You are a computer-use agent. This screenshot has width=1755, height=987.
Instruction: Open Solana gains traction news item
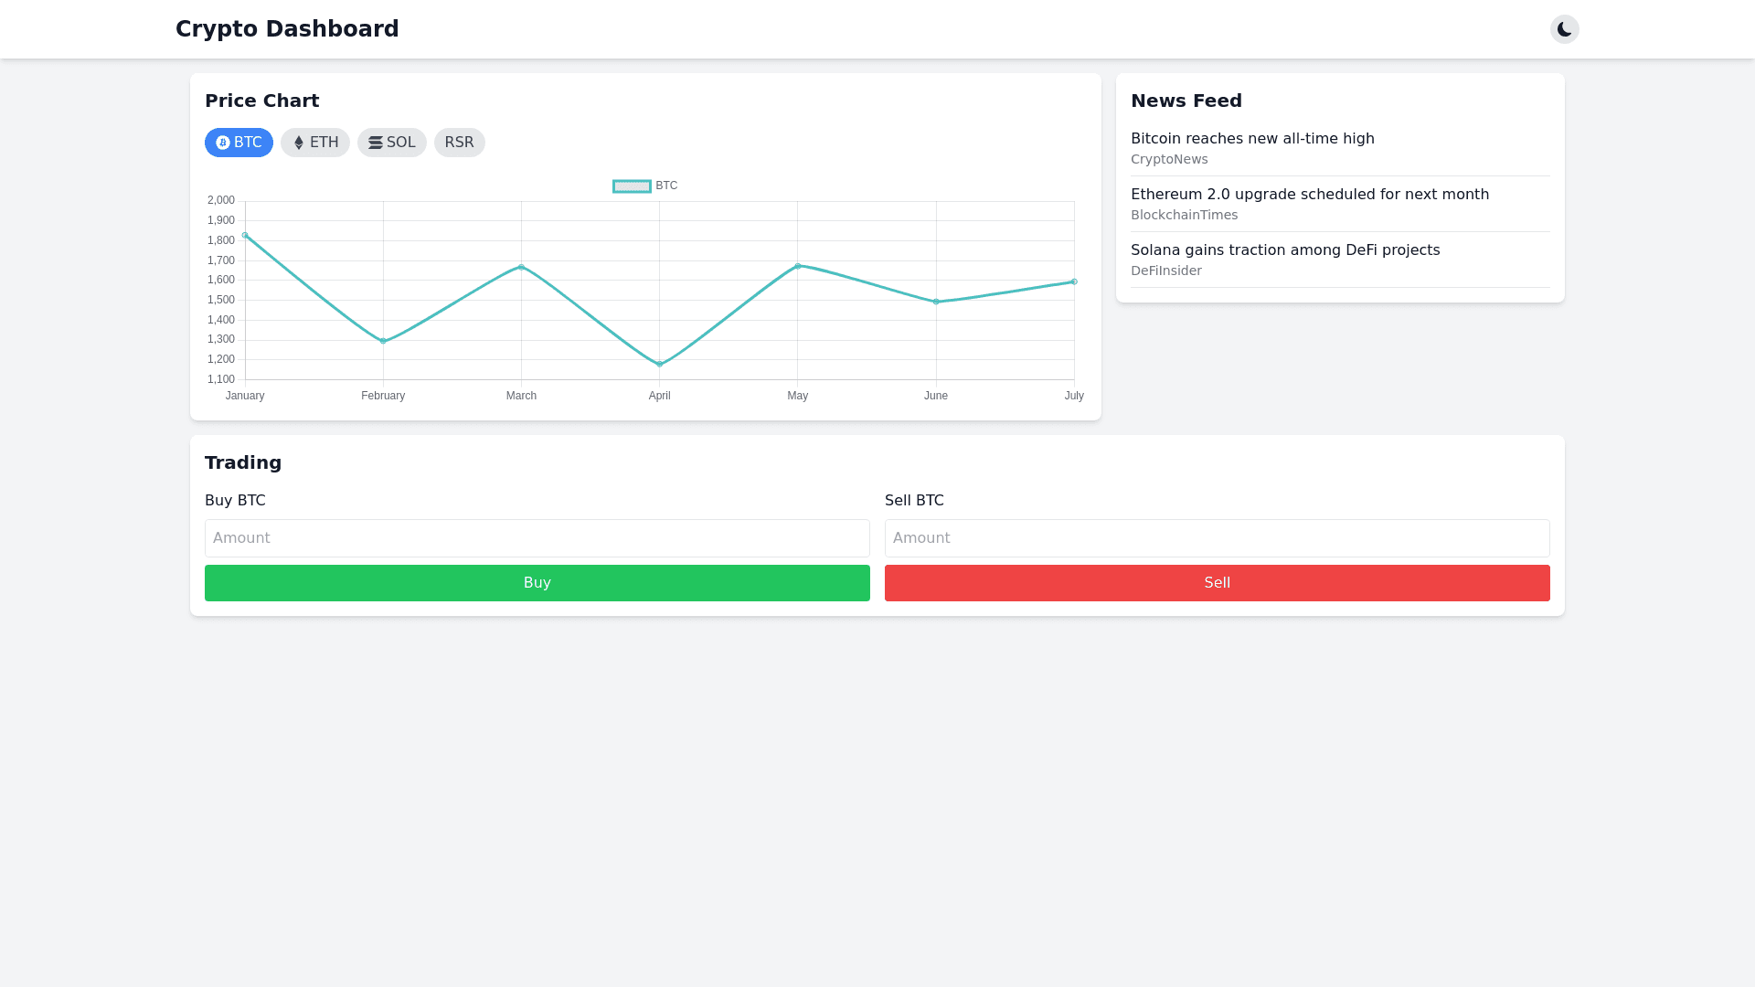1284,250
